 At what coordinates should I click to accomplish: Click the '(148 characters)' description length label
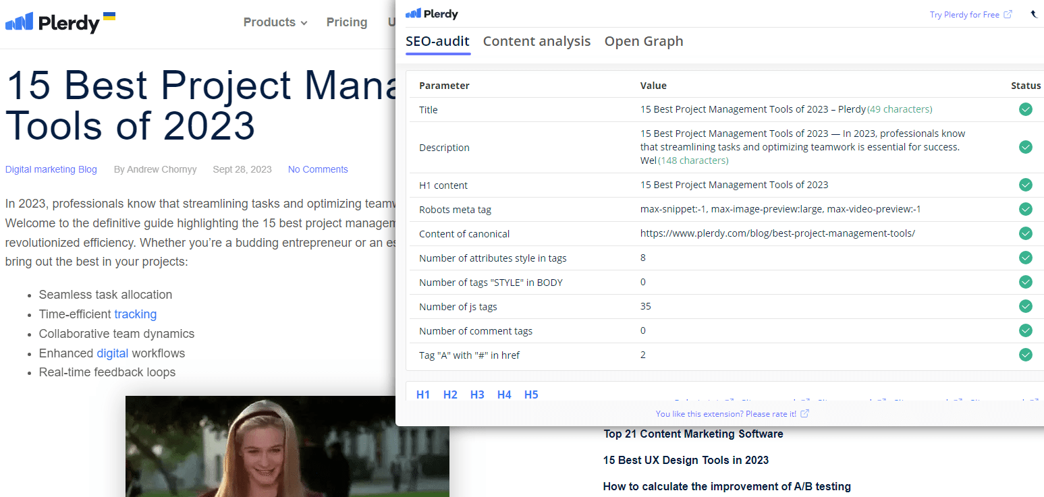point(693,160)
